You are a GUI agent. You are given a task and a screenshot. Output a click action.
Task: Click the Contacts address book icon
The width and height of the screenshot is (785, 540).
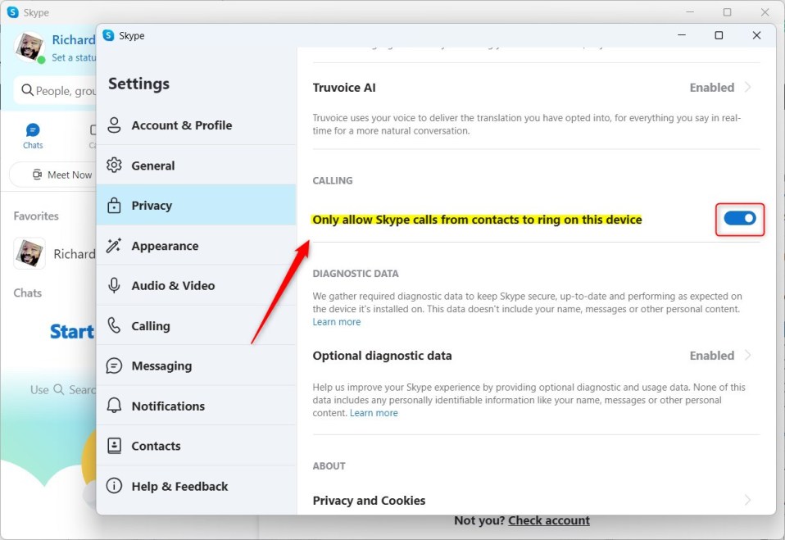click(x=114, y=446)
